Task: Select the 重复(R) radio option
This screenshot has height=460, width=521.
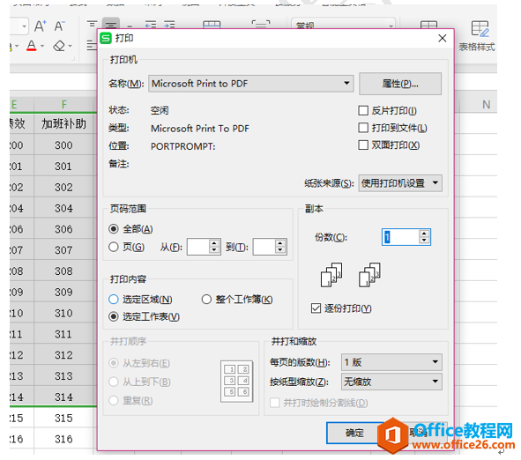Action: [x=114, y=400]
